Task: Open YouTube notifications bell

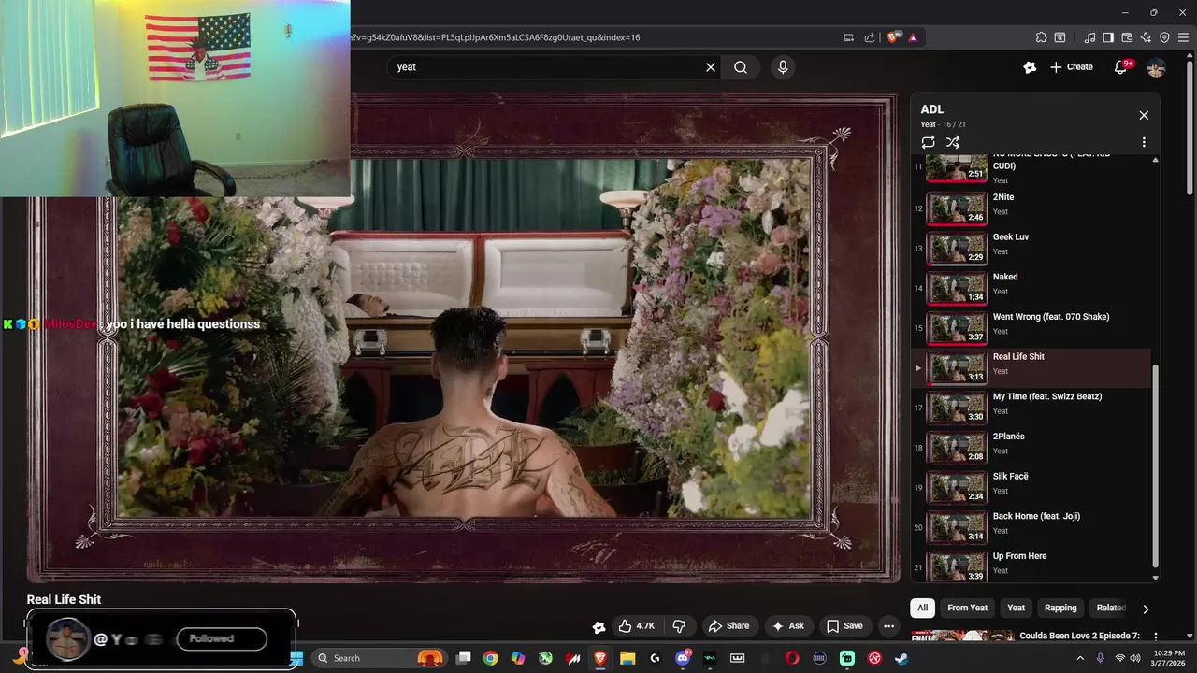Action: click(1120, 67)
